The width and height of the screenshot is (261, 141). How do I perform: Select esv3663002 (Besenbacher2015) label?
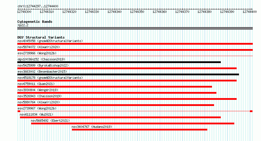(42, 72)
